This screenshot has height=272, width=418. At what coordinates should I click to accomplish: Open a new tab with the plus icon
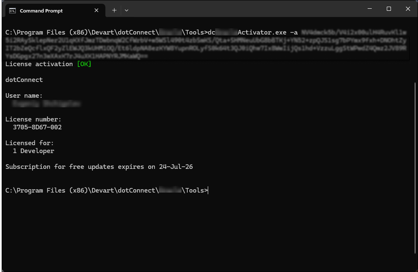[114, 10]
